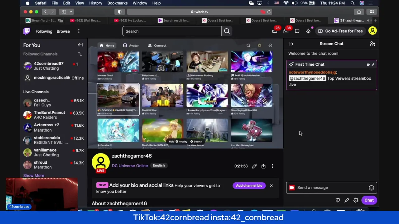Open the Apple menu

click(x=28, y=3)
